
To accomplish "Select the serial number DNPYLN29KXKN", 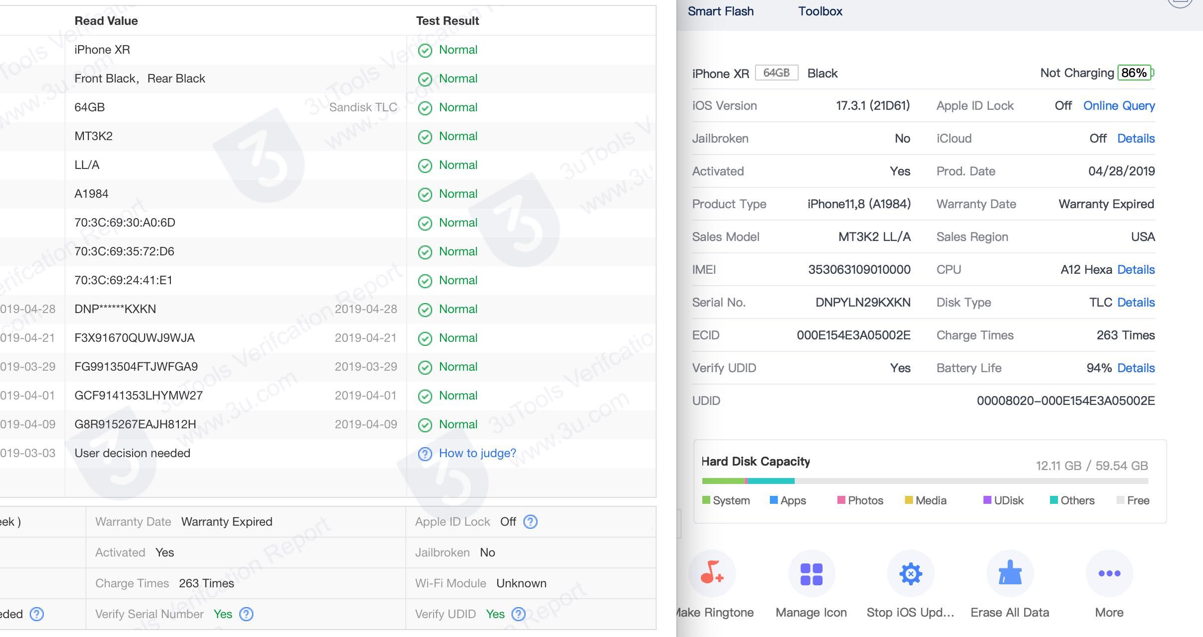I will pyautogui.click(x=863, y=303).
